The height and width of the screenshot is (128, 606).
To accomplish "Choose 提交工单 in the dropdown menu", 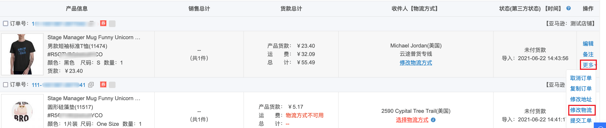I will 581,121.
